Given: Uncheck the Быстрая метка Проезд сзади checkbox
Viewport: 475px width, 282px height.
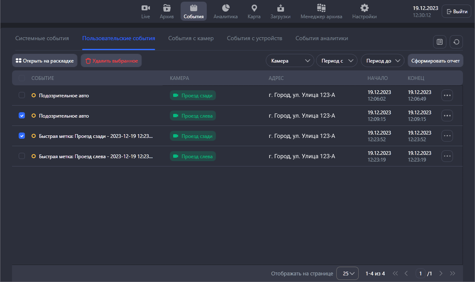Looking at the screenshot, I should click(22, 136).
